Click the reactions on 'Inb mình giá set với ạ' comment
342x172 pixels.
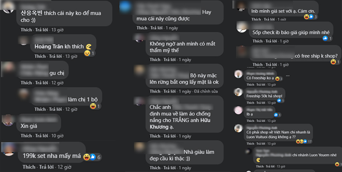coord(311,17)
